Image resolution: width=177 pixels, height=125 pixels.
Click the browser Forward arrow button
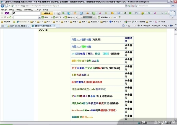(6, 6)
